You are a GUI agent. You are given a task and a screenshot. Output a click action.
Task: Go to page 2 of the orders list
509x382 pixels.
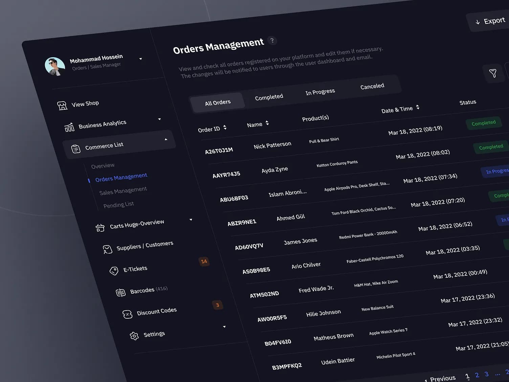(477, 375)
